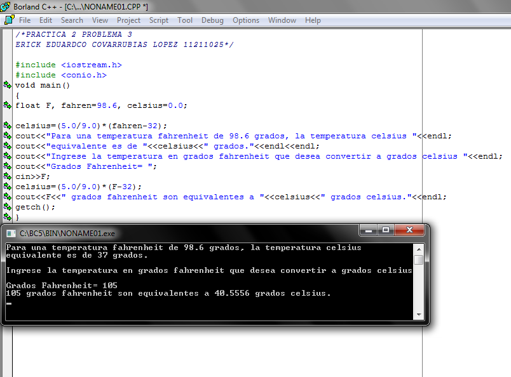
Task: Click the gutter marker on the celsius=(5.0/9.0)*(fahren-32) line
Action: click(7, 126)
